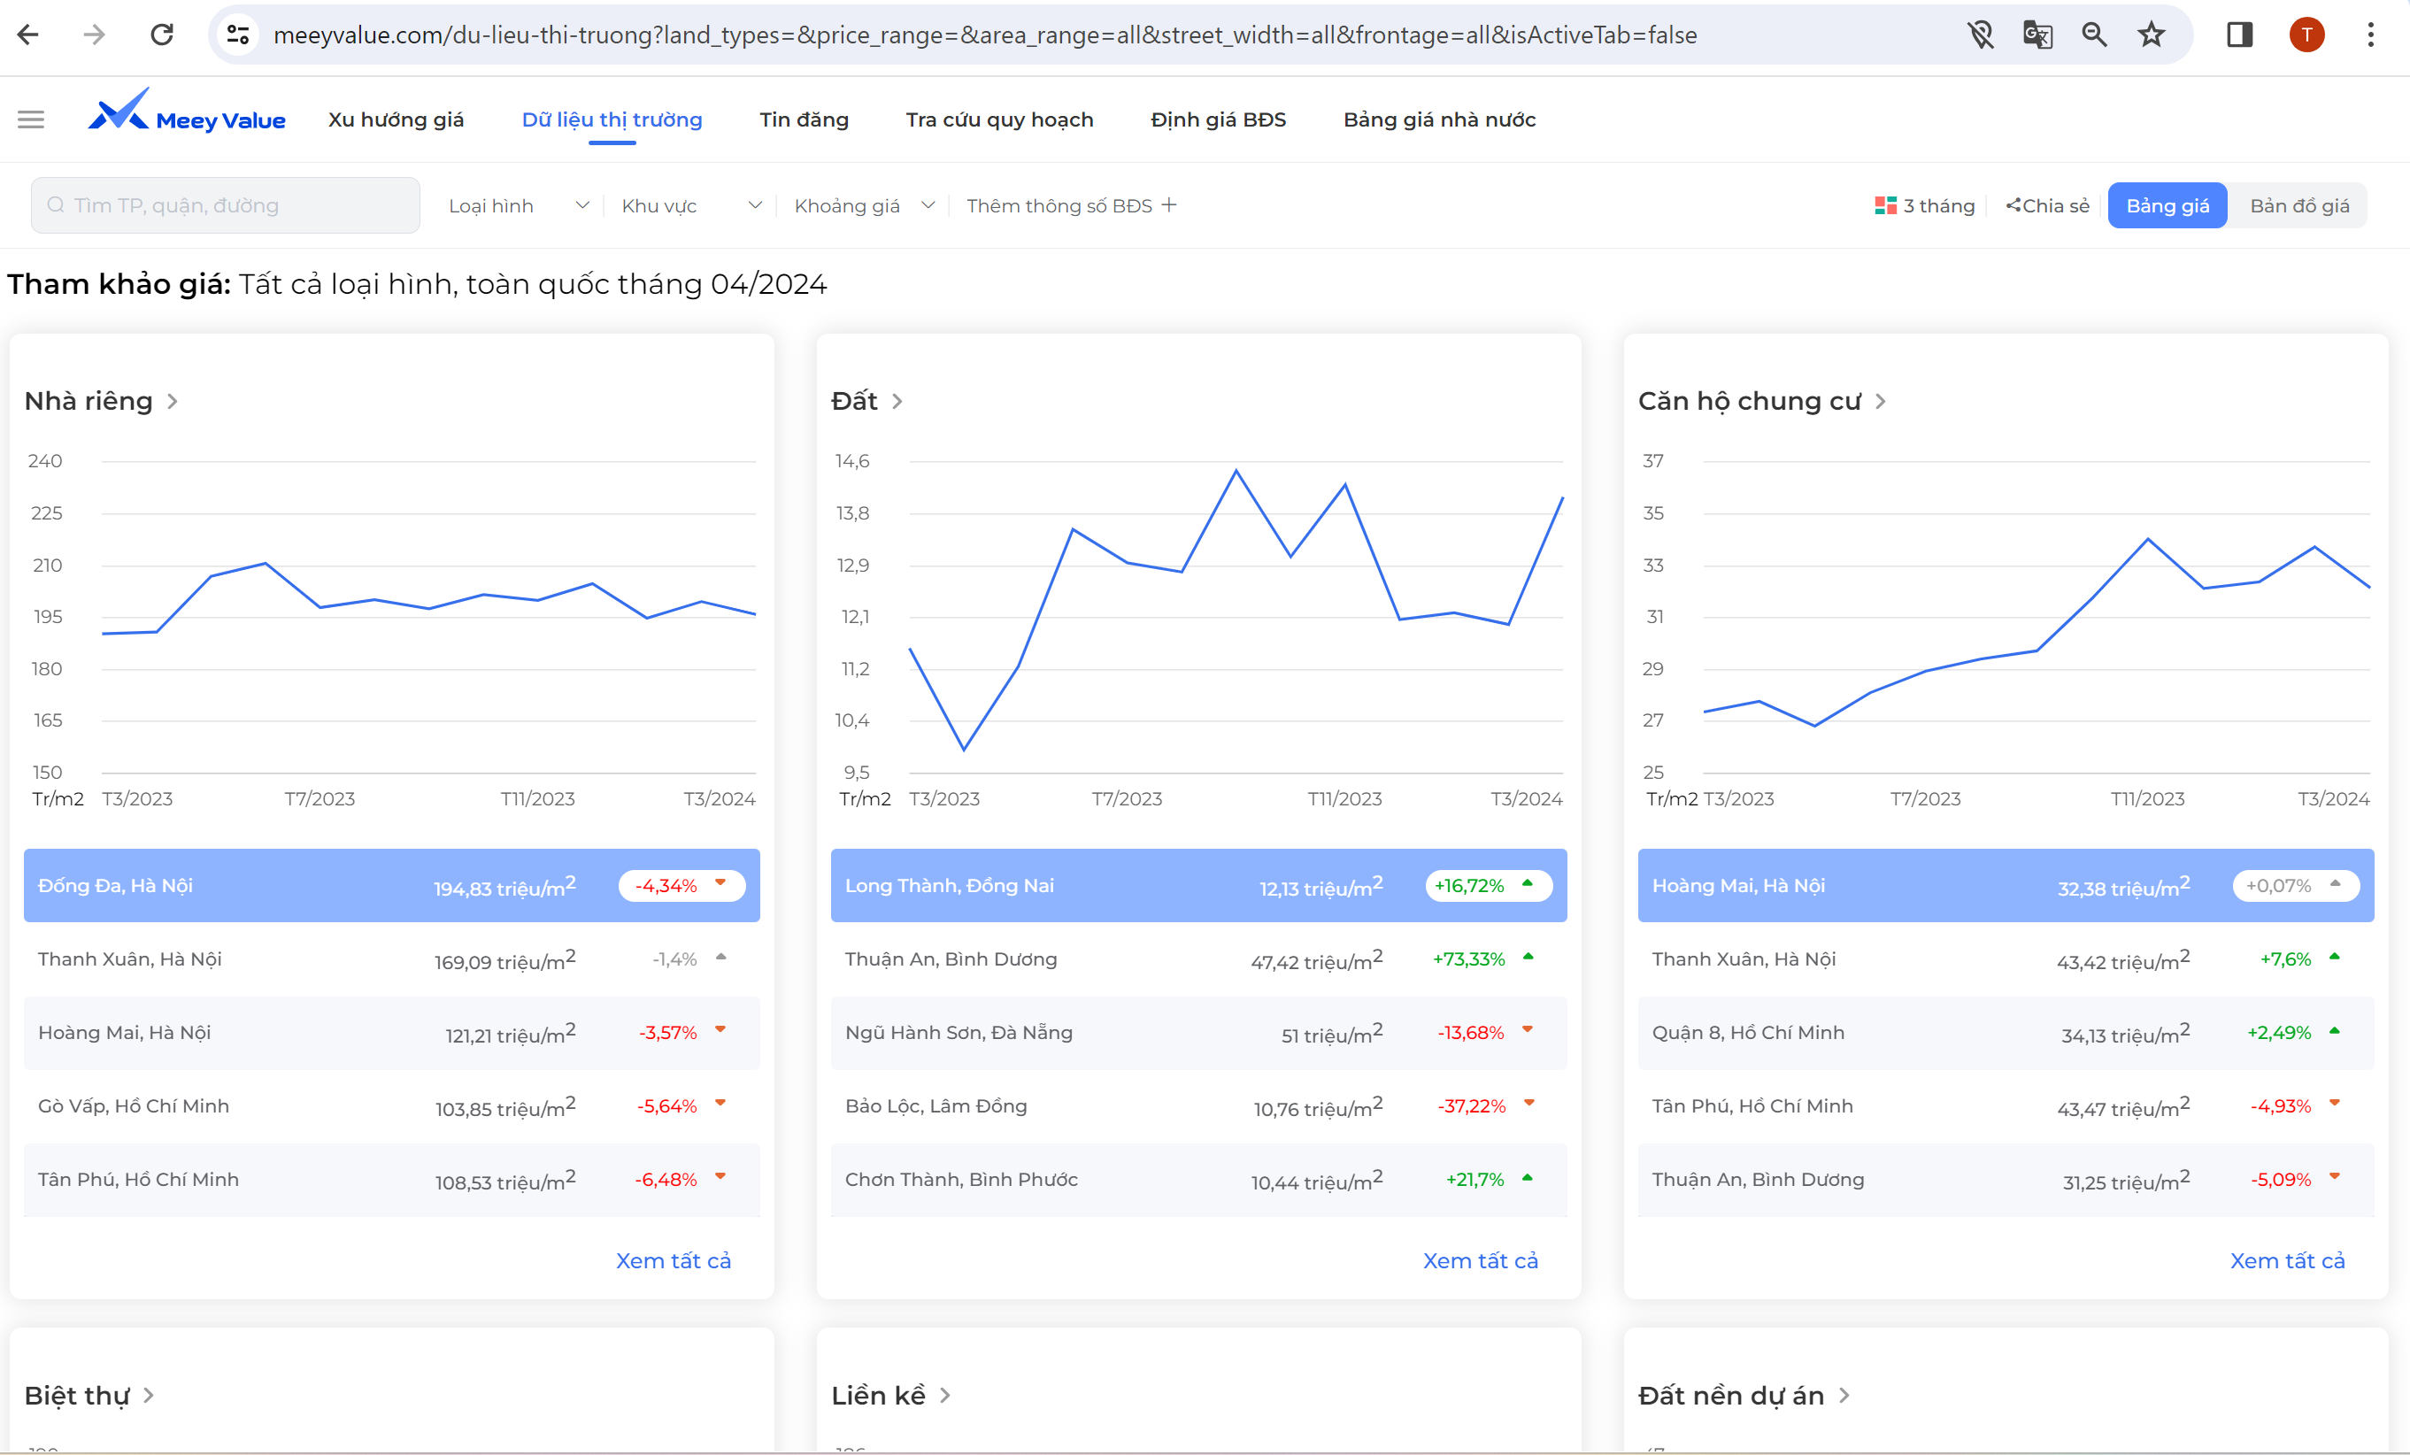Open the 3 tháng time-range grid icon
This screenshot has width=2410, height=1455.
(1885, 205)
